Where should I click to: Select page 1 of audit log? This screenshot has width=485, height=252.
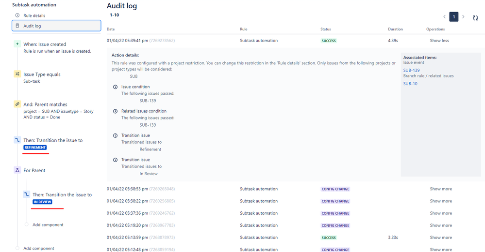[454, 16]
